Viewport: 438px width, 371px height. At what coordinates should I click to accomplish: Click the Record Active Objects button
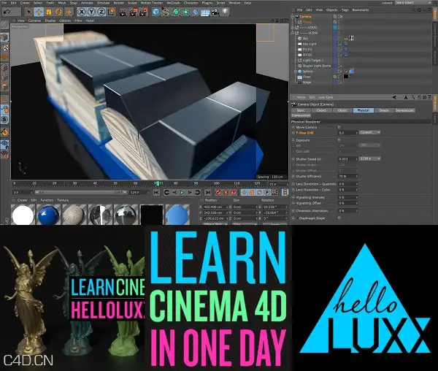point(218,193)
